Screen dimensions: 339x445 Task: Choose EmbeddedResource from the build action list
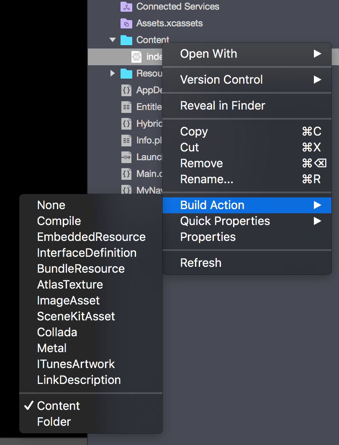pos(91,237)
